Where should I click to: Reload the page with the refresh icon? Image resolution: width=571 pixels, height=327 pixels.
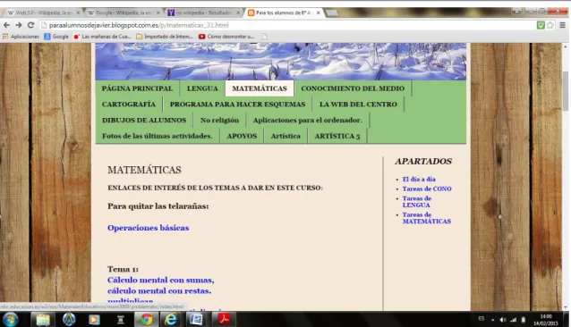click(x=30, y=25)
